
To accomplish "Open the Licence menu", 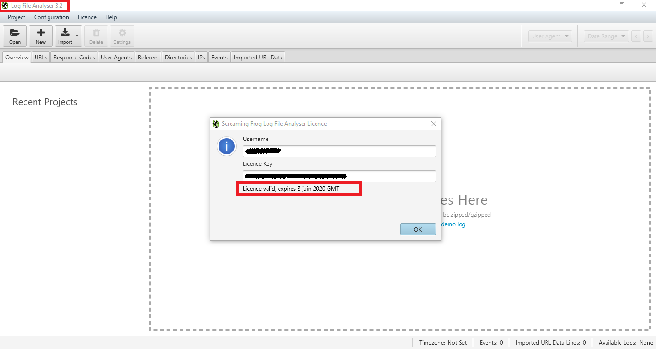I will [87, 17].
